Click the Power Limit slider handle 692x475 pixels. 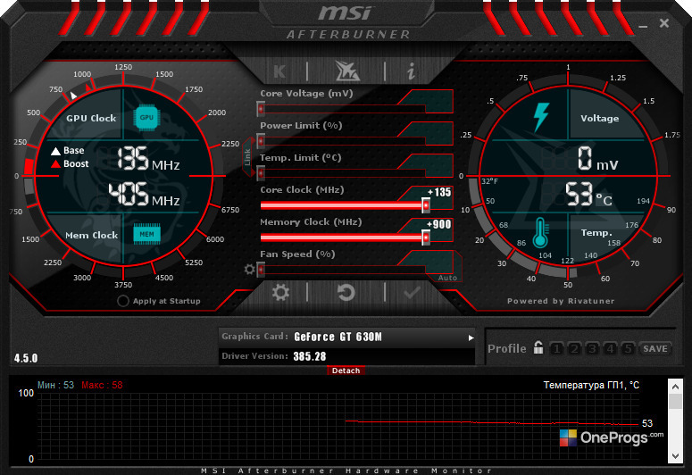coord(261,141)
